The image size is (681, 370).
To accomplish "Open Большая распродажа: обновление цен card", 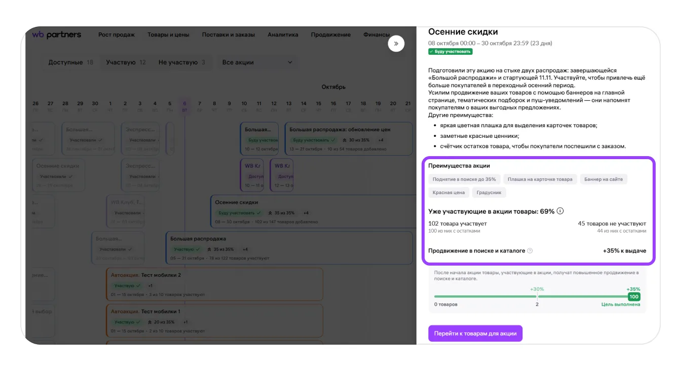I will click(x=349, y=138).
